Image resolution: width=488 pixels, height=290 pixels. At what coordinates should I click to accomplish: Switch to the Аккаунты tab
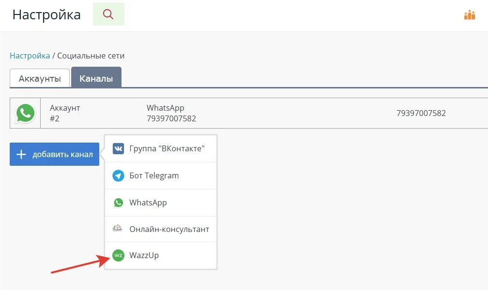[x=40, y=79]
